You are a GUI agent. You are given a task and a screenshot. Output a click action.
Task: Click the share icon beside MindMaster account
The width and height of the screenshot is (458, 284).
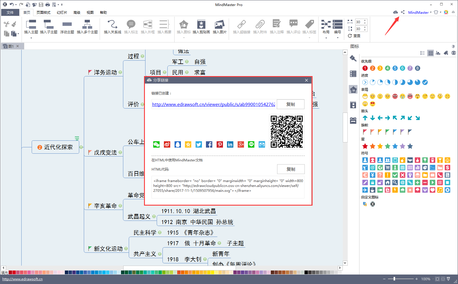click(x=403, y=12)
